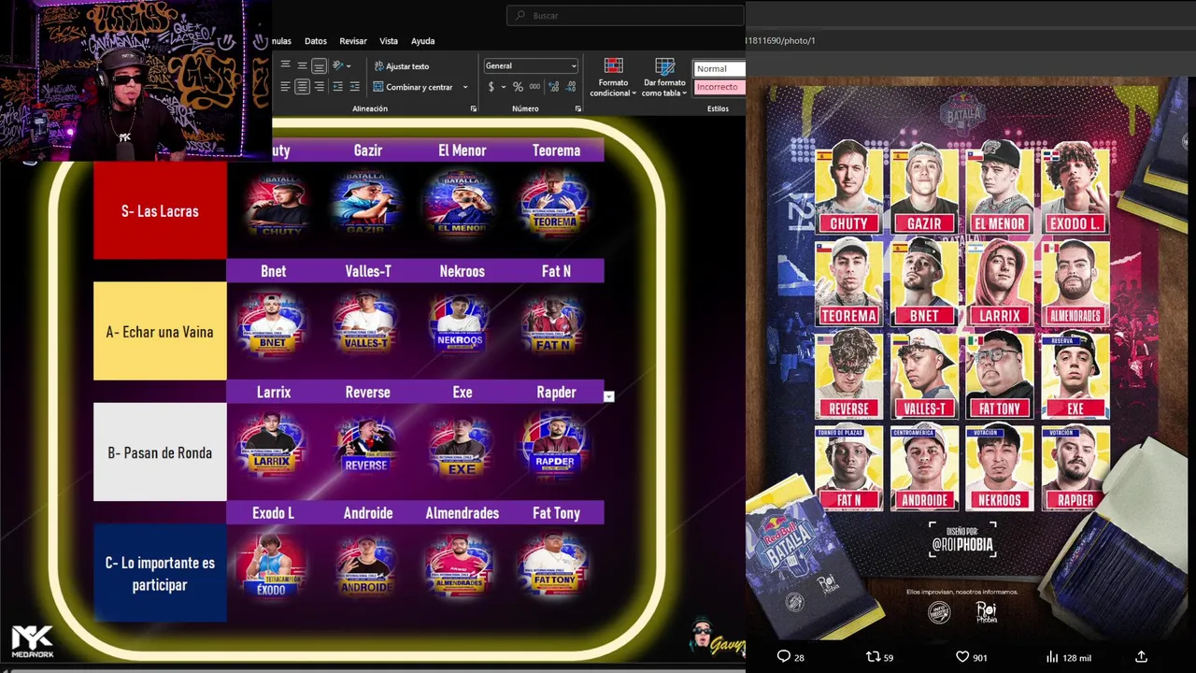
Task: Select the middle vertical align icon
Action: [302, 65]
